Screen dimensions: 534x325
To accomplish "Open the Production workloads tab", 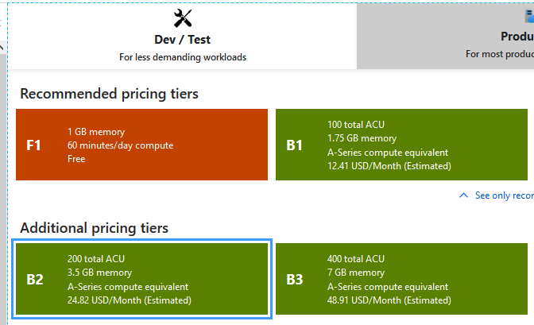I will [477, 37].
